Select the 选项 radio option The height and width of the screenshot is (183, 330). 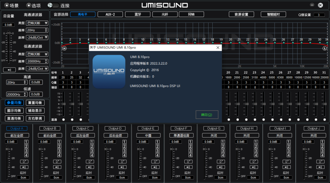29,5
